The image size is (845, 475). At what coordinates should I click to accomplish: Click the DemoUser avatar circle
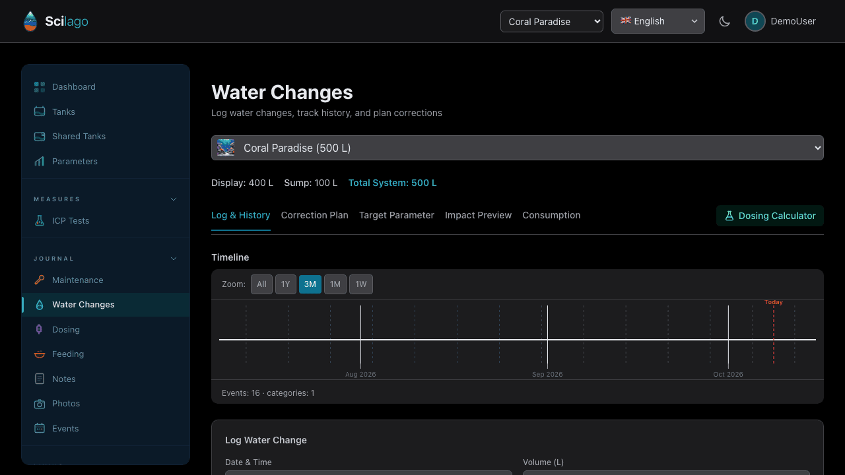[755, 21]
